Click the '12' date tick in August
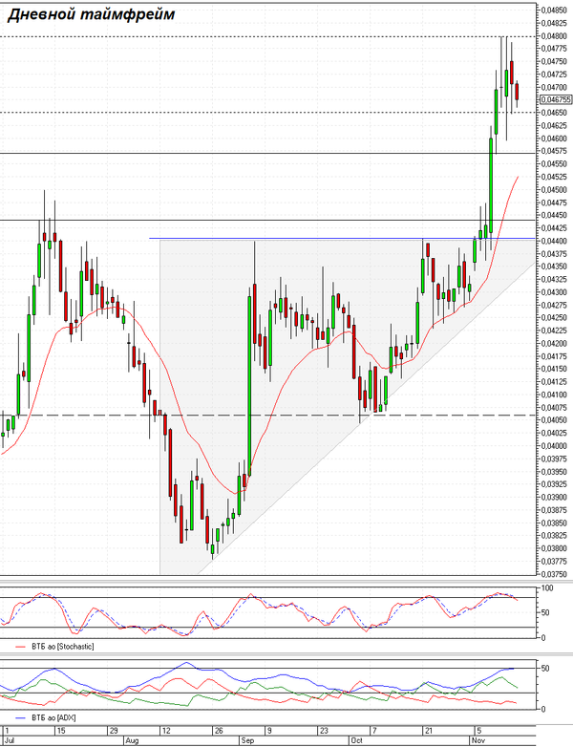This screenshot has width=573, height=747. [166, 731]
